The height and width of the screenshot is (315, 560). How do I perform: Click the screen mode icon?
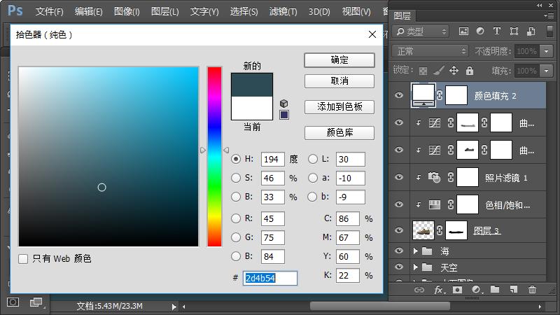pos(36,302)
